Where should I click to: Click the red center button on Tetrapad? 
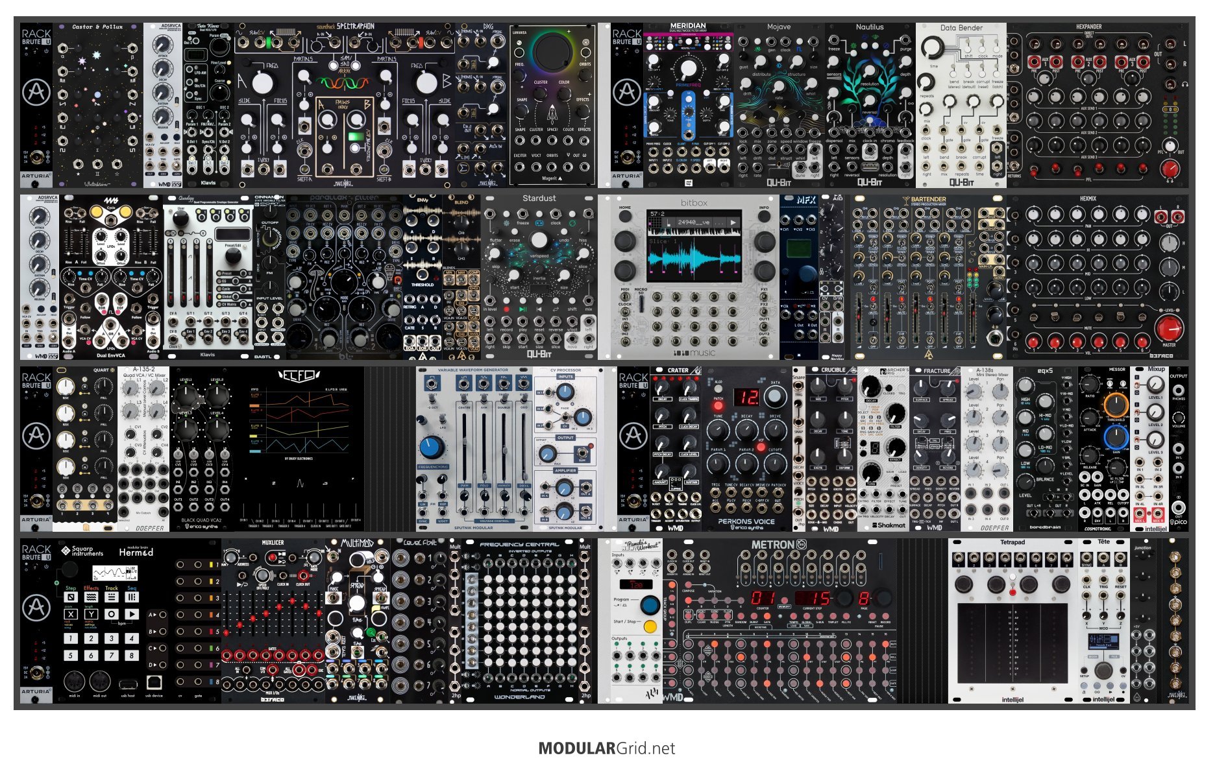click(1012, 593)
